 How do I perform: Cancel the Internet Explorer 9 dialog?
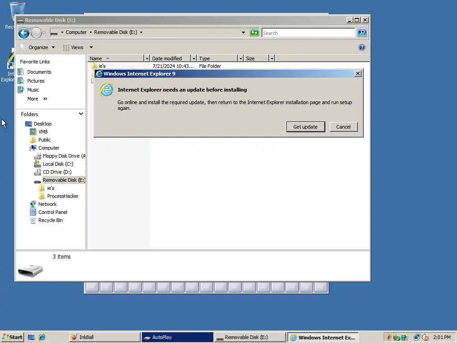[343, 127]
